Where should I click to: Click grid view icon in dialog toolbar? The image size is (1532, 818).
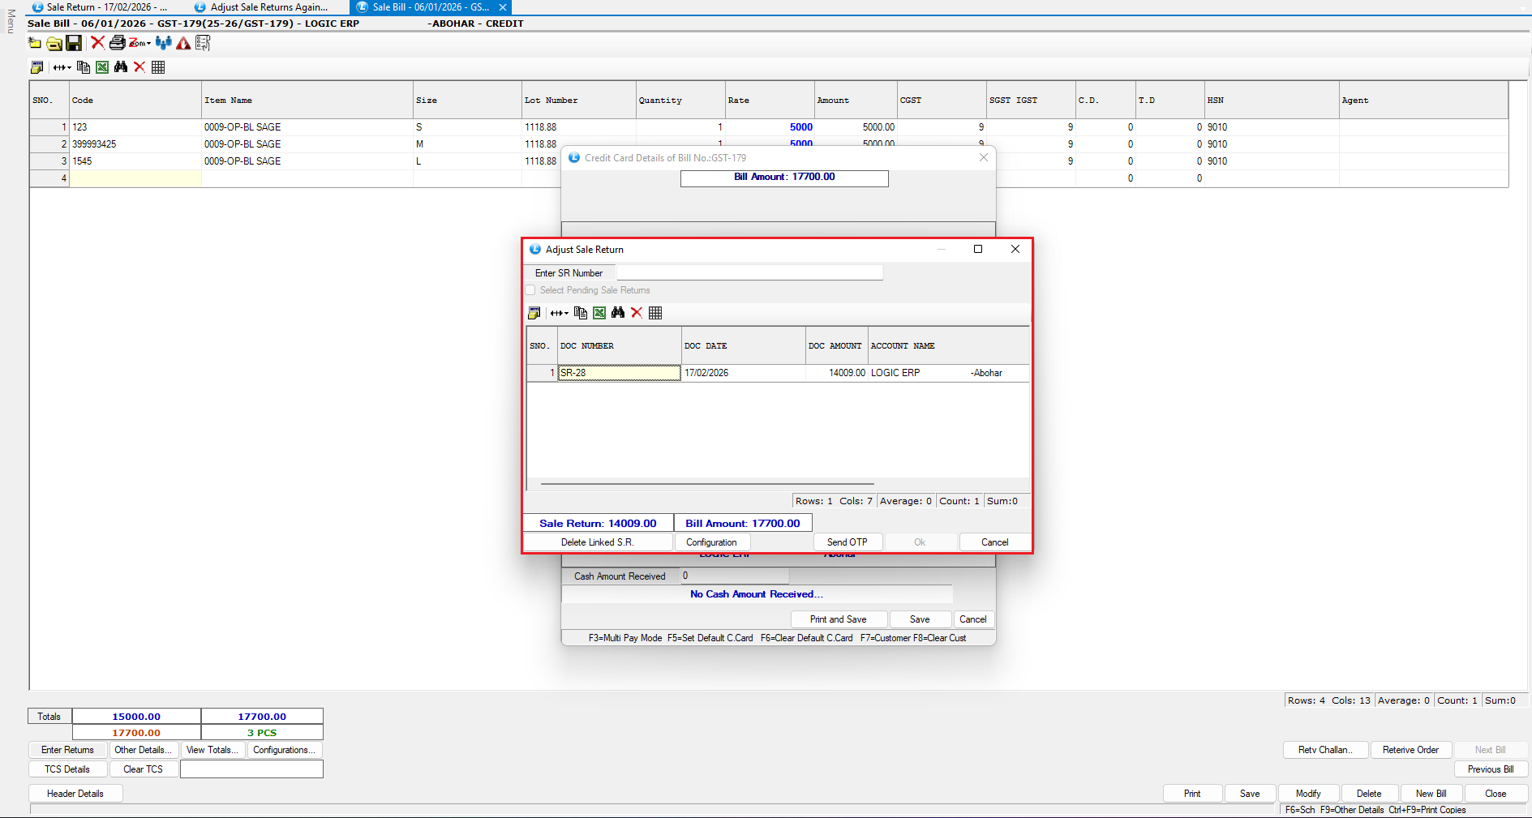point(655,313)
